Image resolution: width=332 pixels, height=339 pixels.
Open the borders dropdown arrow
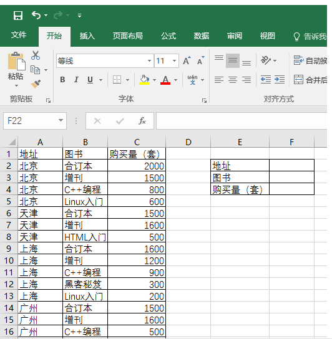click(127, 80)
